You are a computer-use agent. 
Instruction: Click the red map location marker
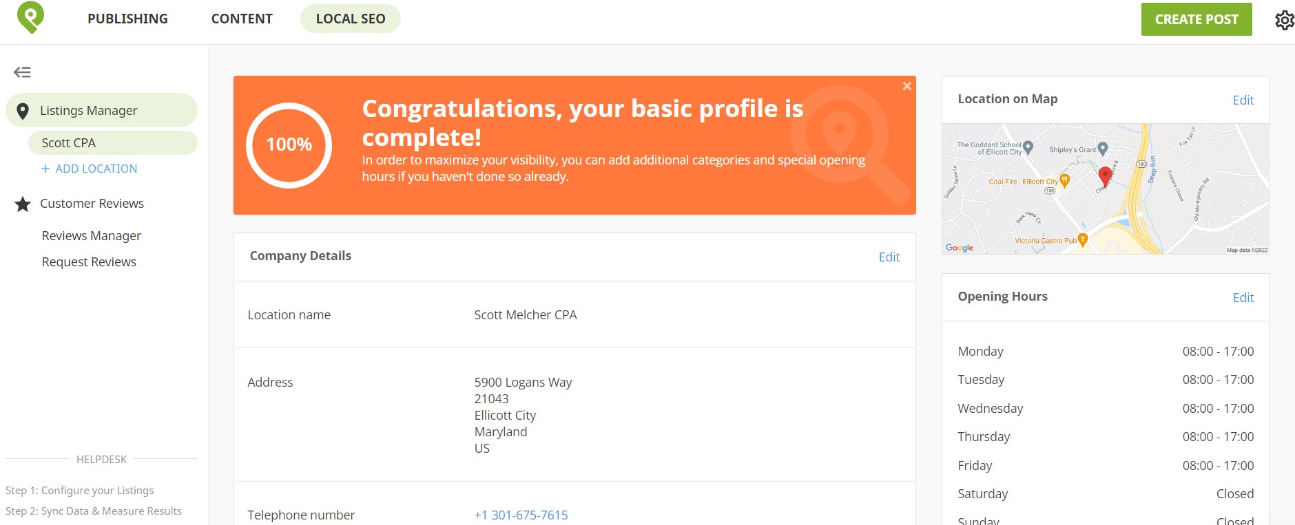coord(1105,176)
